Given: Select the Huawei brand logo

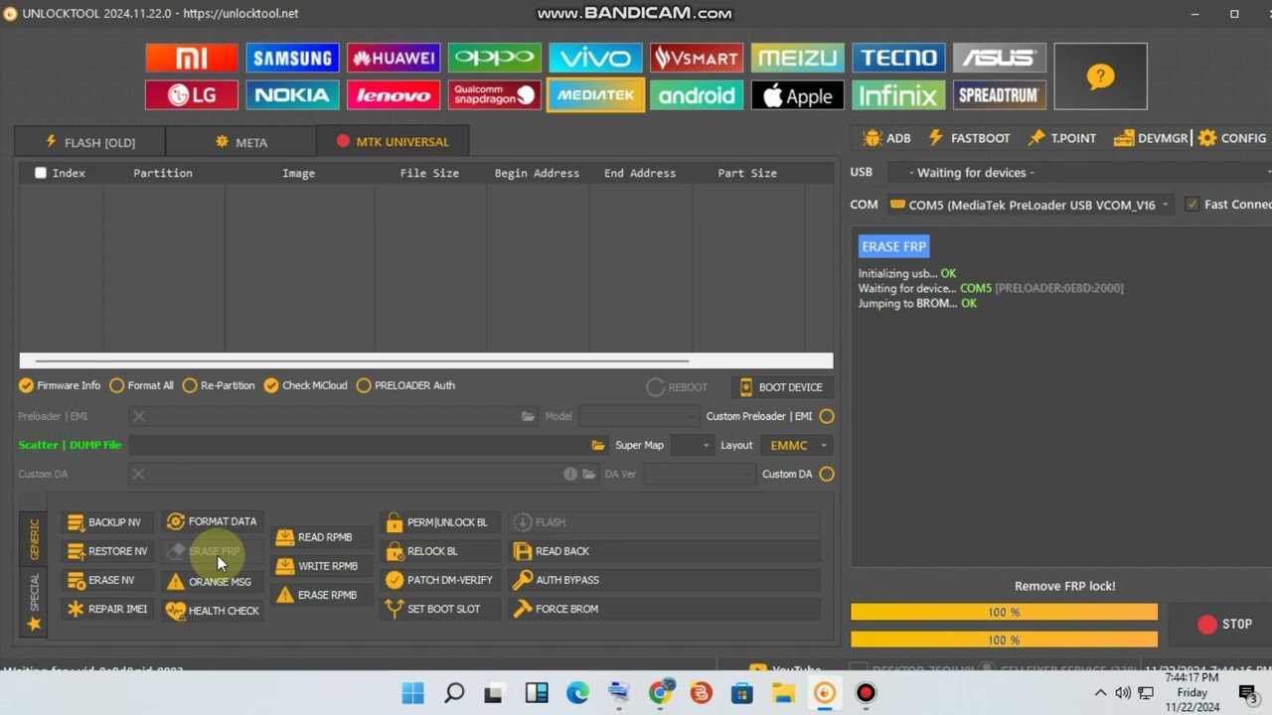Looking at the screenshot, I should pos(394,58).
